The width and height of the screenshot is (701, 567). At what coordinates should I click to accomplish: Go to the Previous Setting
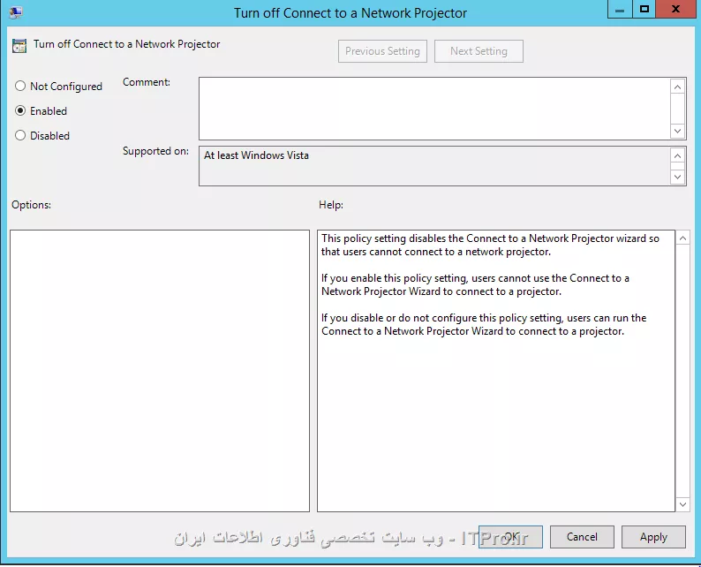click(382, 51)
